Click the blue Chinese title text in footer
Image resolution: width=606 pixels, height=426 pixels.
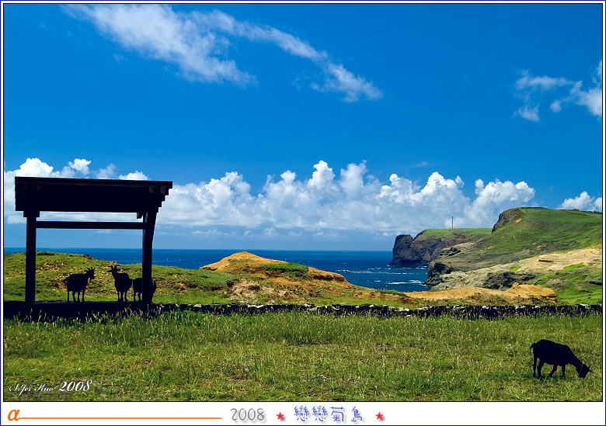[329, 414]
